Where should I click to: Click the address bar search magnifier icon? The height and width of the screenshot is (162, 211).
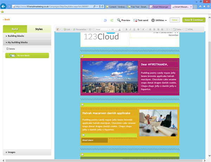click(x=95, y=6)
